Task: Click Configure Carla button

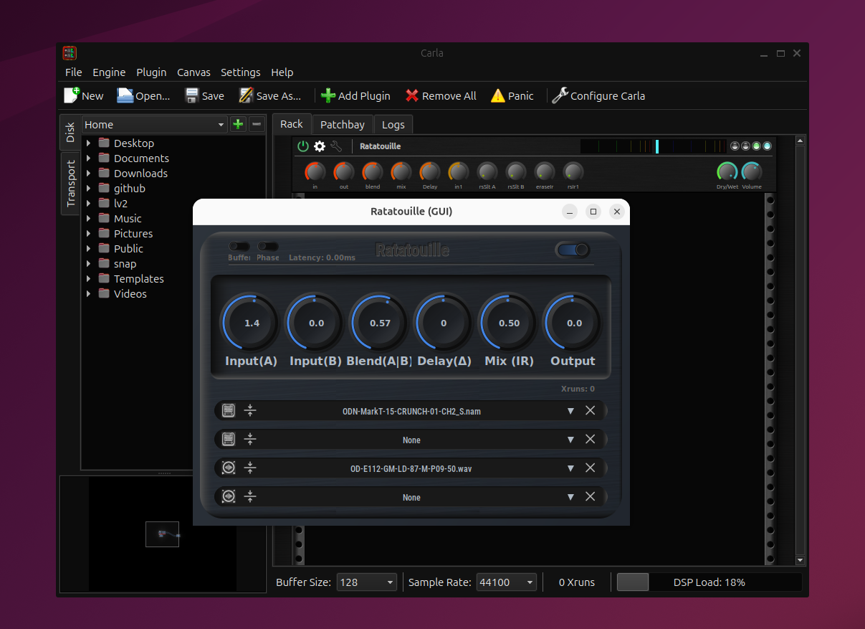Action: point(598,96)
